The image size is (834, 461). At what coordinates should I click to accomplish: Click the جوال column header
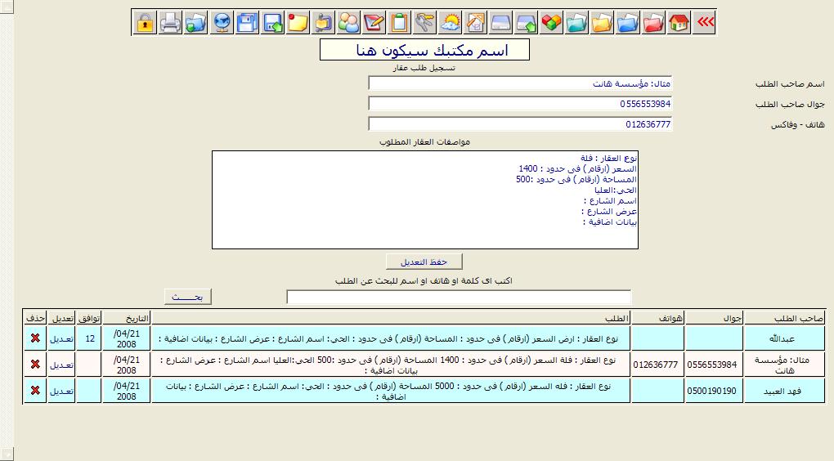click(714, 318)
